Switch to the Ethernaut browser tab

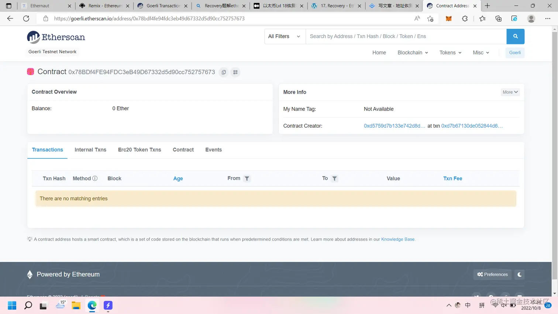(46, 6)
